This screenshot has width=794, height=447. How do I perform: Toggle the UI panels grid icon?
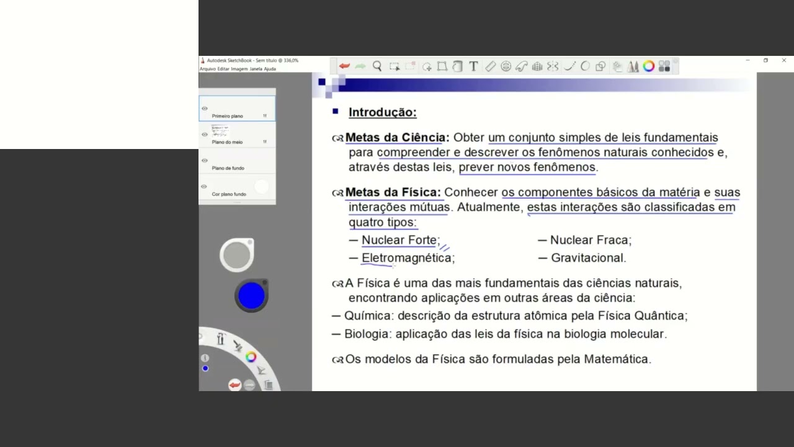(x=664, y=66)
